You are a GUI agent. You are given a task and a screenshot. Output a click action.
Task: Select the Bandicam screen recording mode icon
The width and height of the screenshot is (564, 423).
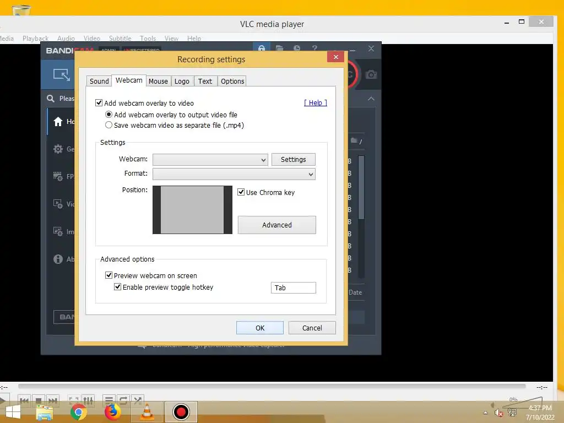click(x=62, y=74)
